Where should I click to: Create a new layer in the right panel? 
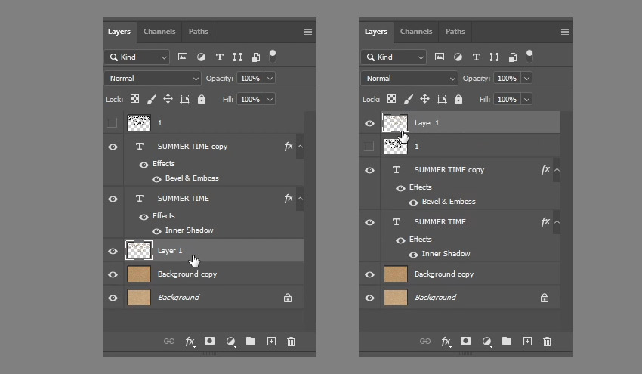[x=528, y=342]
